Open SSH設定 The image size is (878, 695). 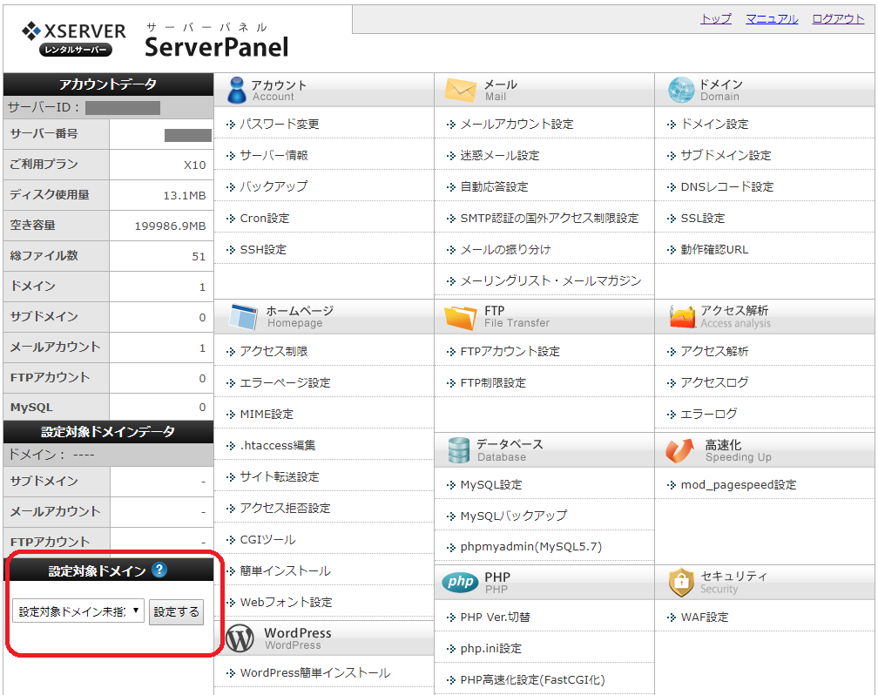pyautogui.click(x=263, y=249)
